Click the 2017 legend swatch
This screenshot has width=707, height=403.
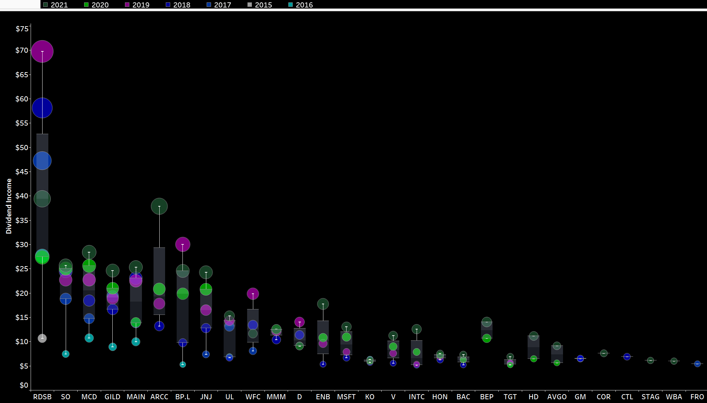click(209, 5)
